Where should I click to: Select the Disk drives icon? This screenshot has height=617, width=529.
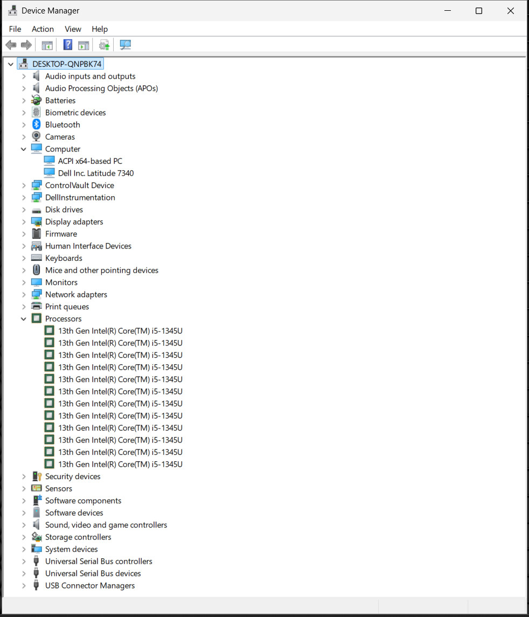(x=37, y=210)
